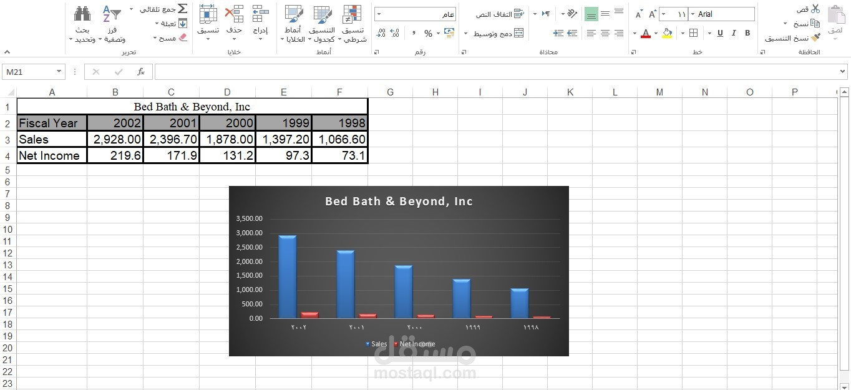Click the vertical scrollbar up arrow
The image size is (851, 390).
click(x=844, y=92)
